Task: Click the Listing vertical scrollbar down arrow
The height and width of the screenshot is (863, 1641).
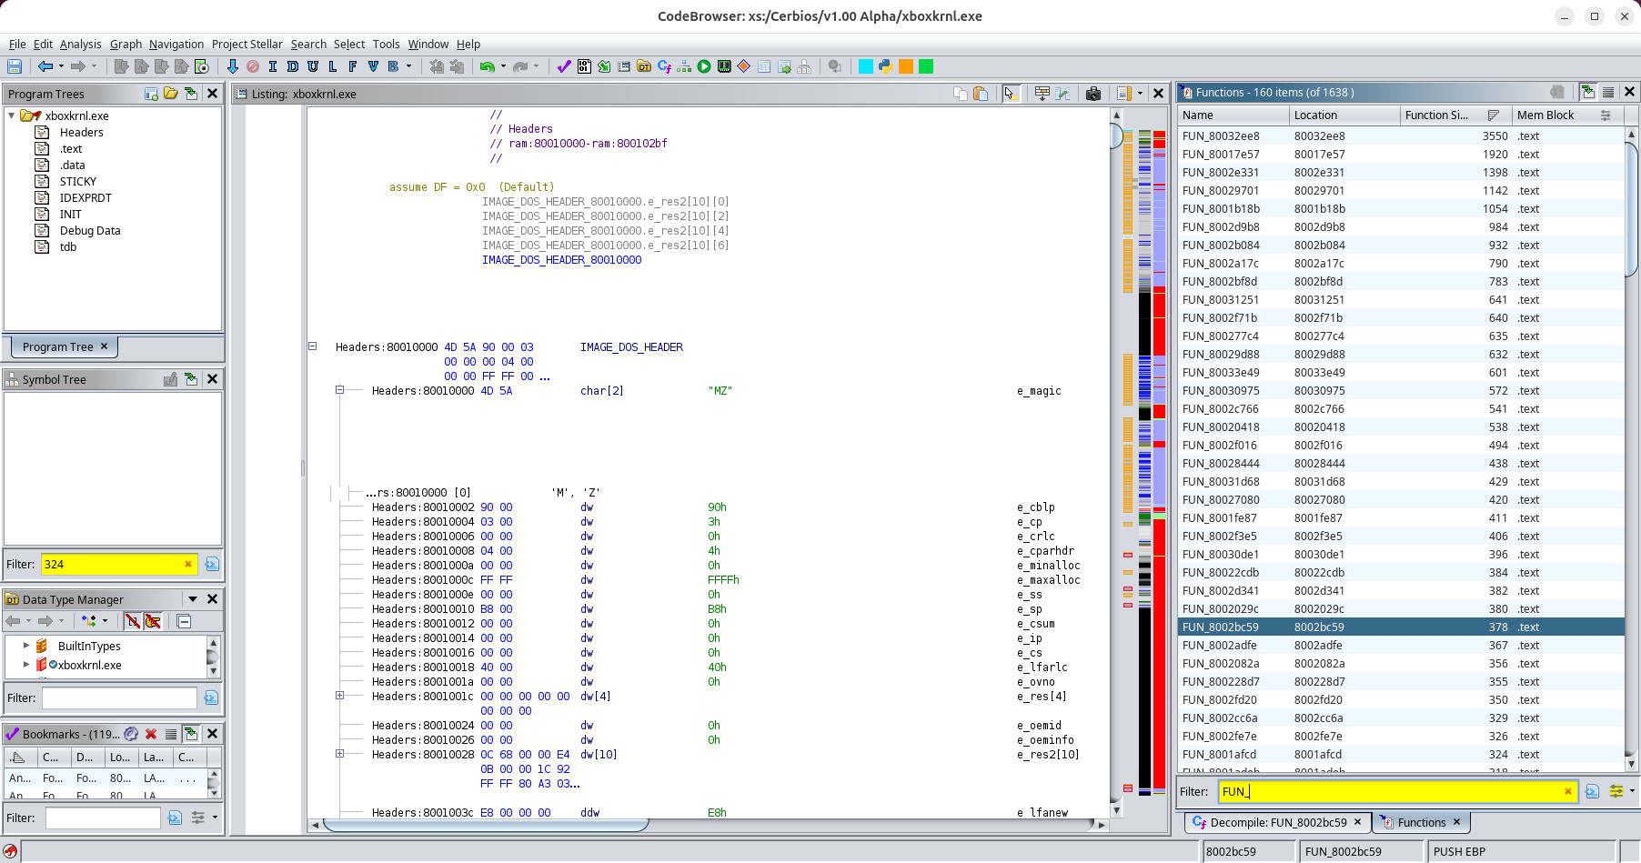Action: (1116, 809)
